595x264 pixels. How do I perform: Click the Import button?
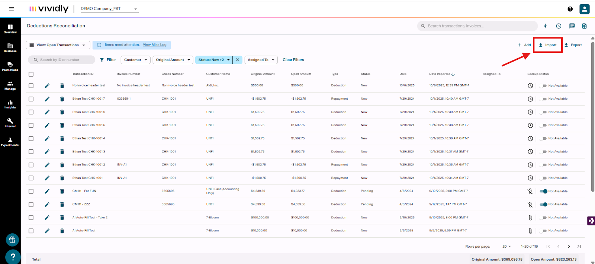click(x=547, y=45)
